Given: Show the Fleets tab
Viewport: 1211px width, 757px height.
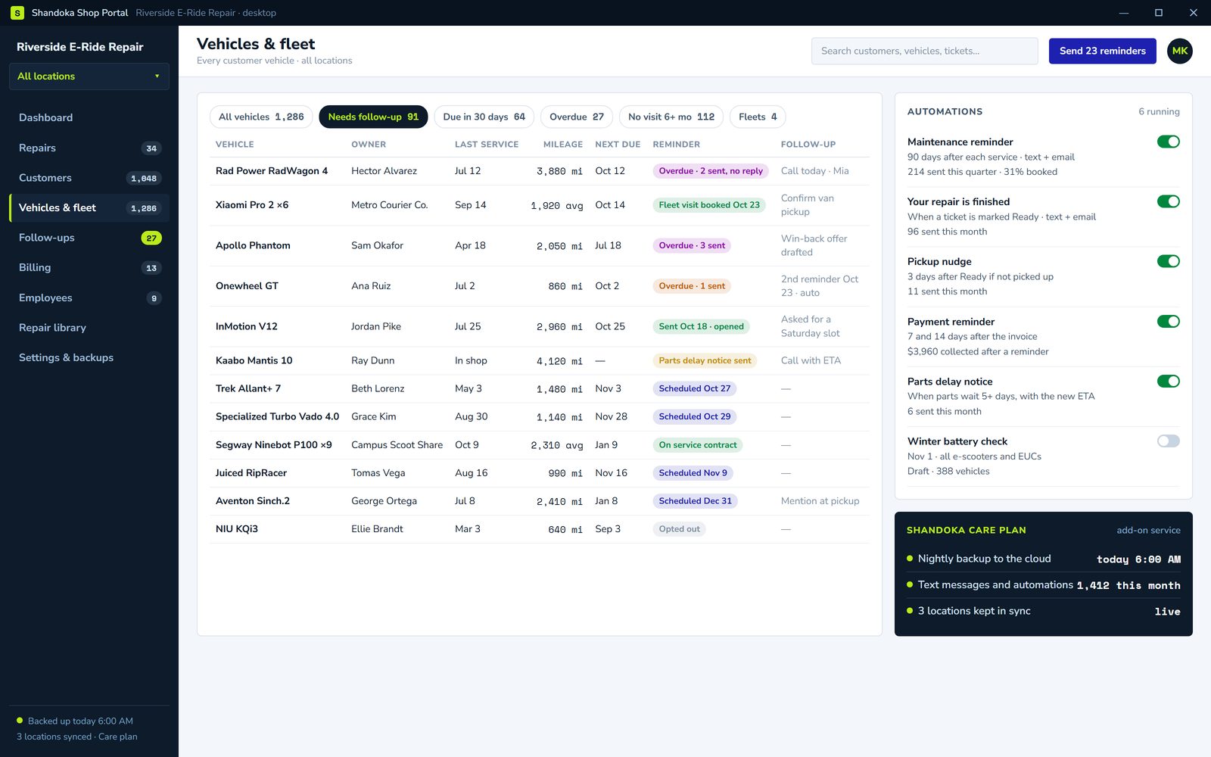Looking at the screenshot, I should [758, 117].
